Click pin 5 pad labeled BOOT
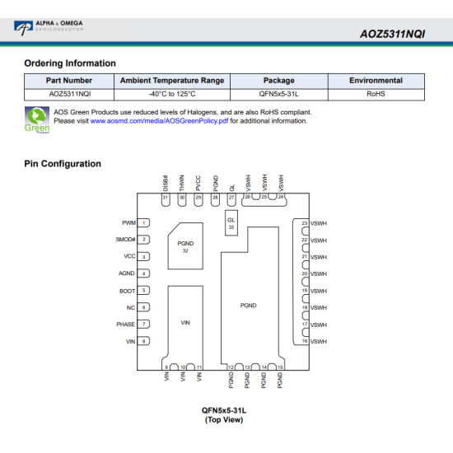 click(x=143, y=291)
